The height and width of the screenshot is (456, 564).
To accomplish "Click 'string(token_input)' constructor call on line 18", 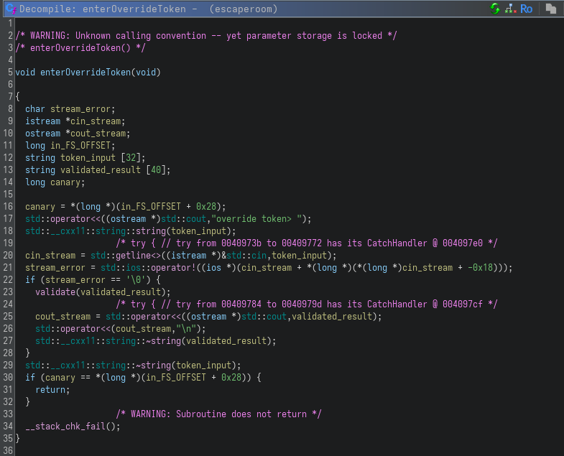I will 185,231.
